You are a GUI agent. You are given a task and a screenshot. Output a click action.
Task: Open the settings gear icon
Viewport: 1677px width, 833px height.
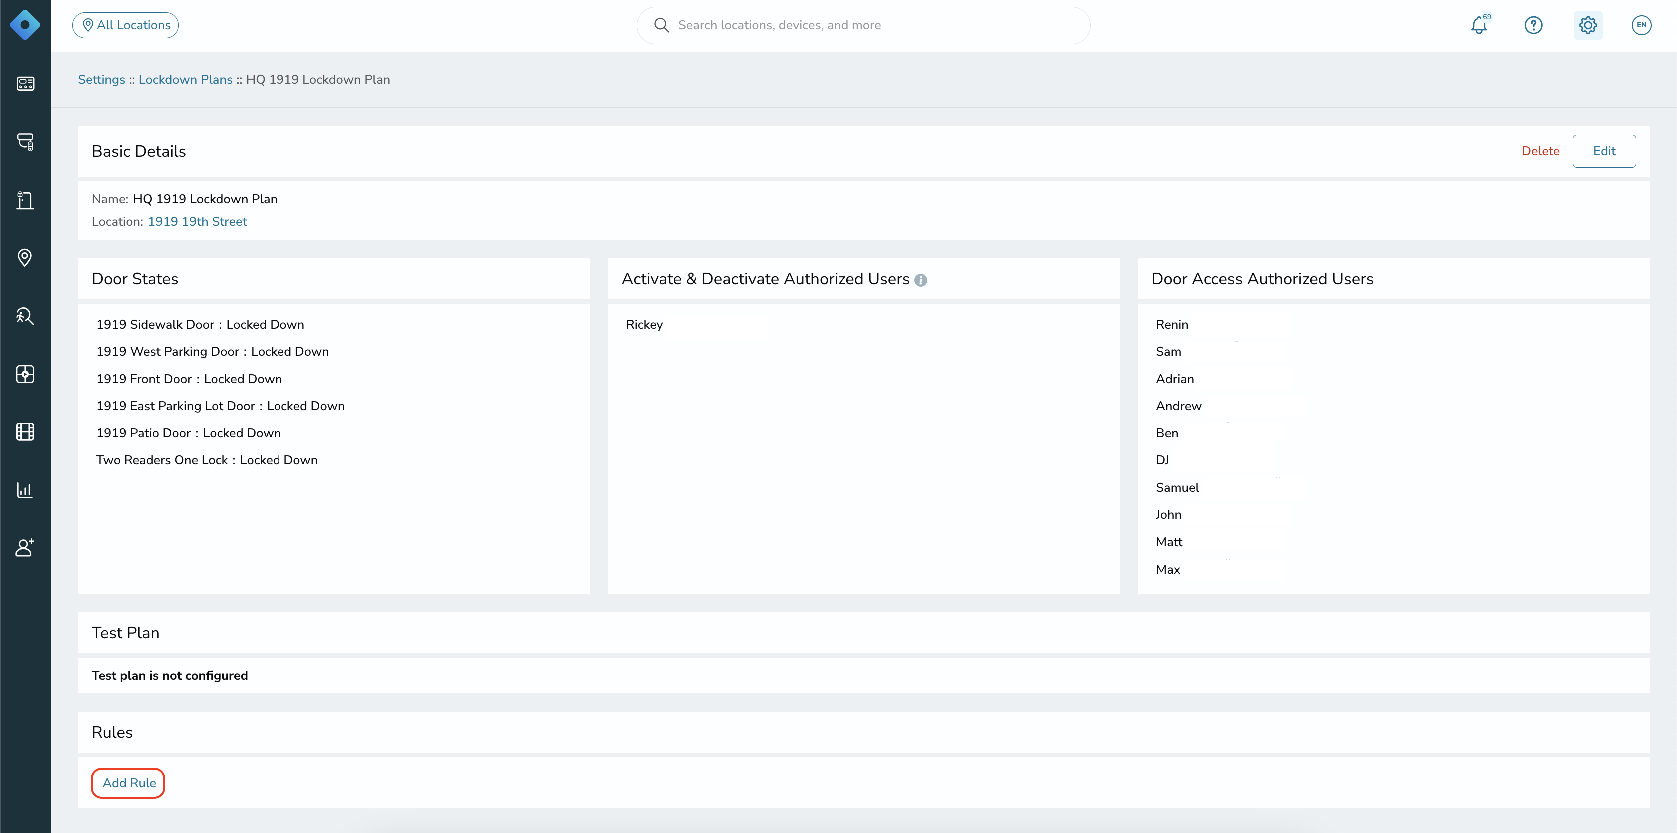tap(1588, 25)
